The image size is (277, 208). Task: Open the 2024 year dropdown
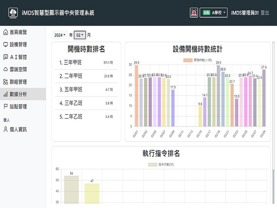tap(60, 35)
